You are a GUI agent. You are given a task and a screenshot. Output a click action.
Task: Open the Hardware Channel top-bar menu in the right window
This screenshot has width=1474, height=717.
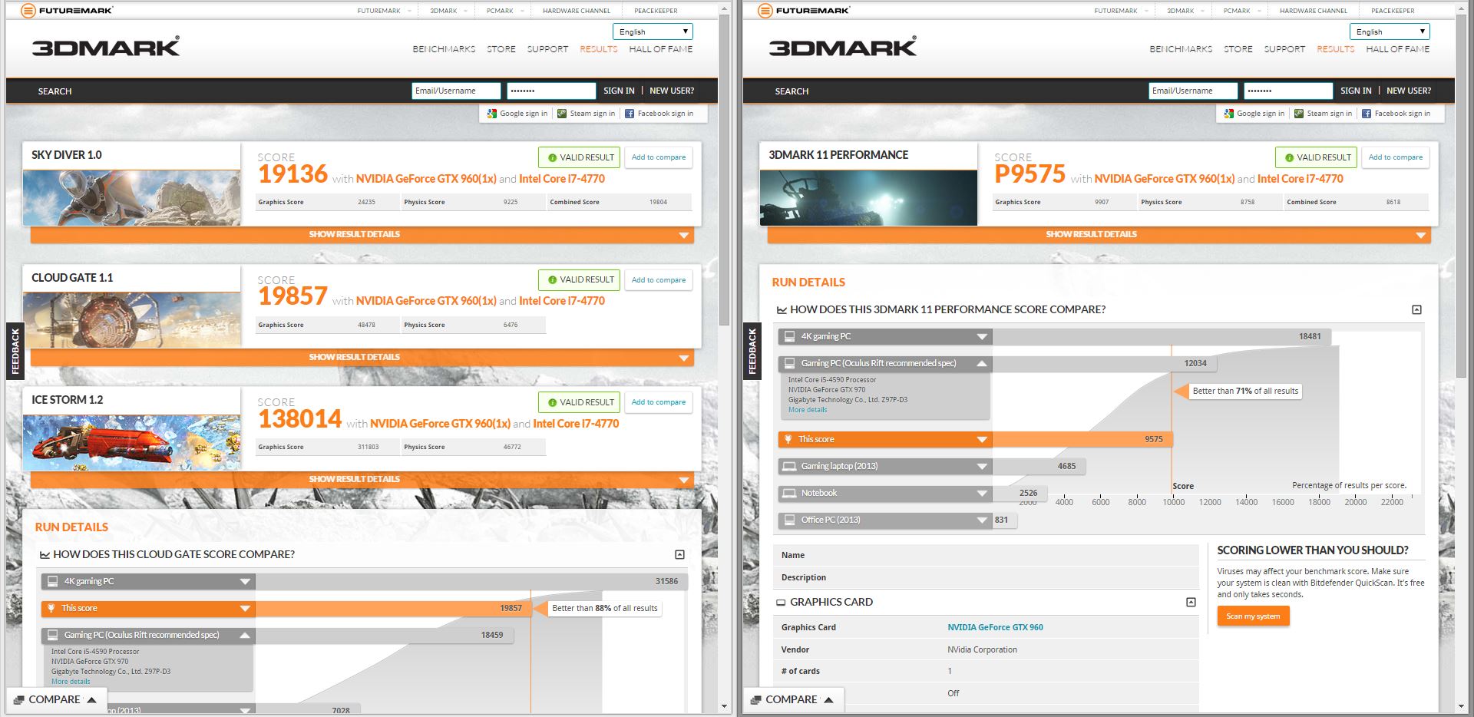pos(1314,11)
